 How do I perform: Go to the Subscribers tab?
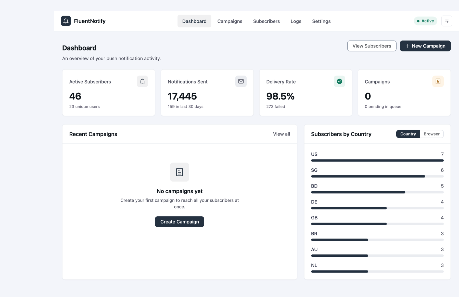[266, 21]
